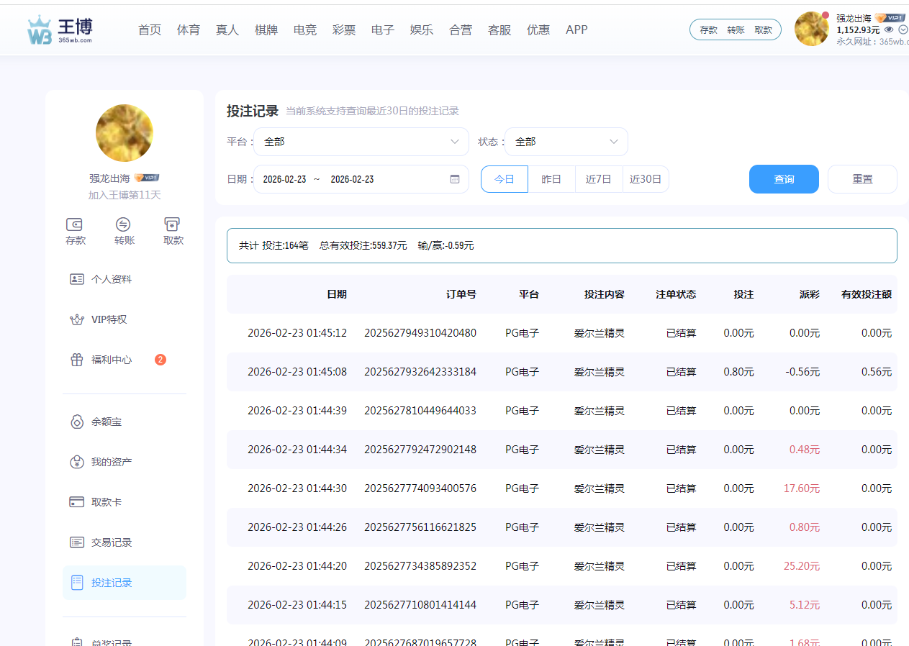Click the sidebar 转账 transfer icon
The width and height of the screenshot is (909, 646).
click(x=124, y=224)
